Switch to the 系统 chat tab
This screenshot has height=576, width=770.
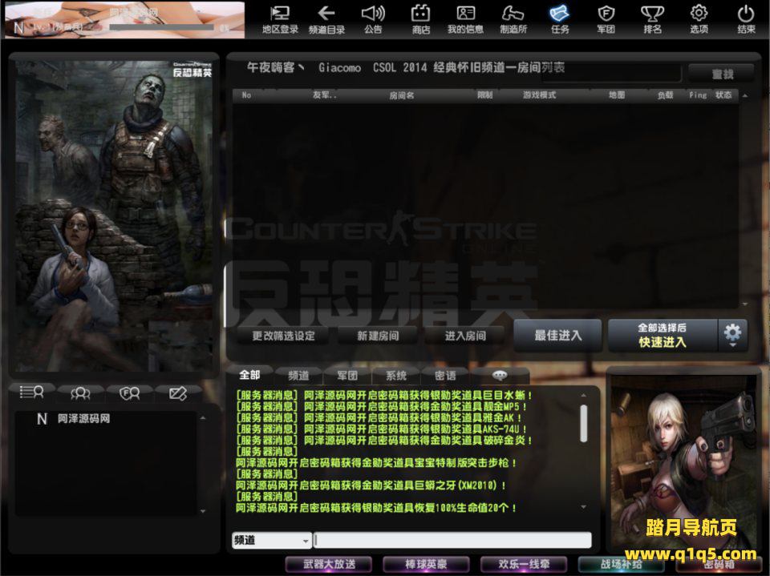point(396,375)
